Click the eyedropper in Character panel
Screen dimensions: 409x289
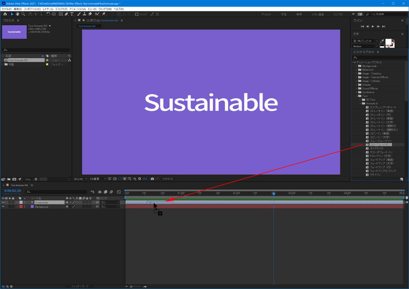coord(382,41)
